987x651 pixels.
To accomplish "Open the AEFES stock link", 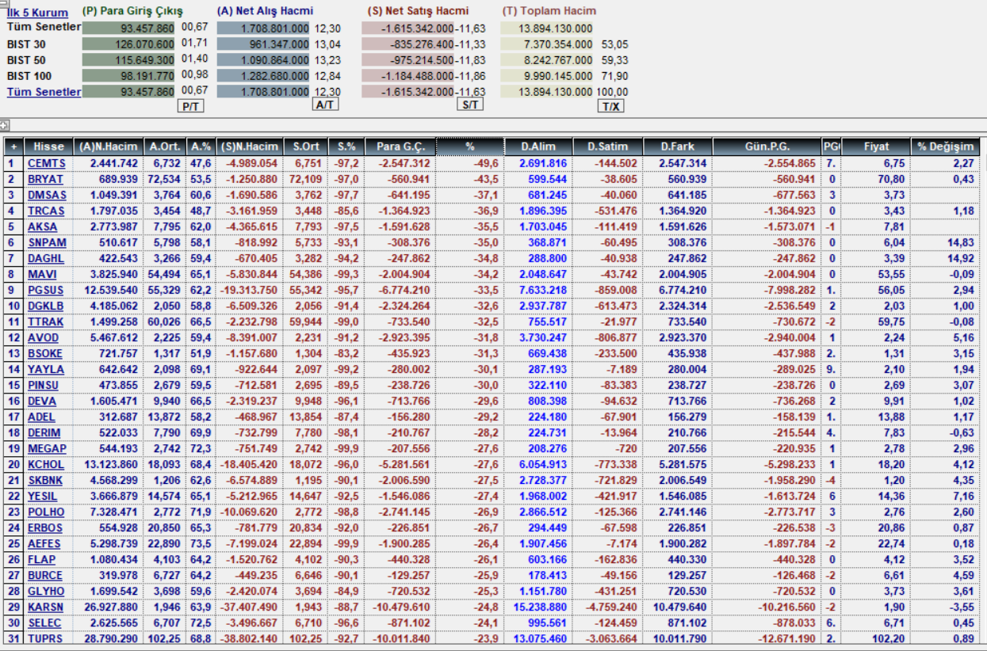I will point(45,543).
